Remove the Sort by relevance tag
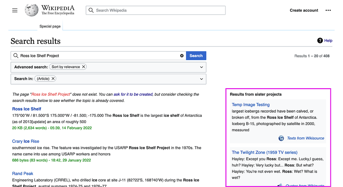The image size is (343, 187). tap(83, 67)
